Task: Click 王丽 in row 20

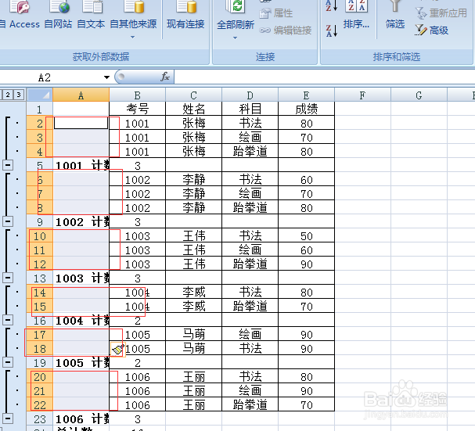Action: 193,376
